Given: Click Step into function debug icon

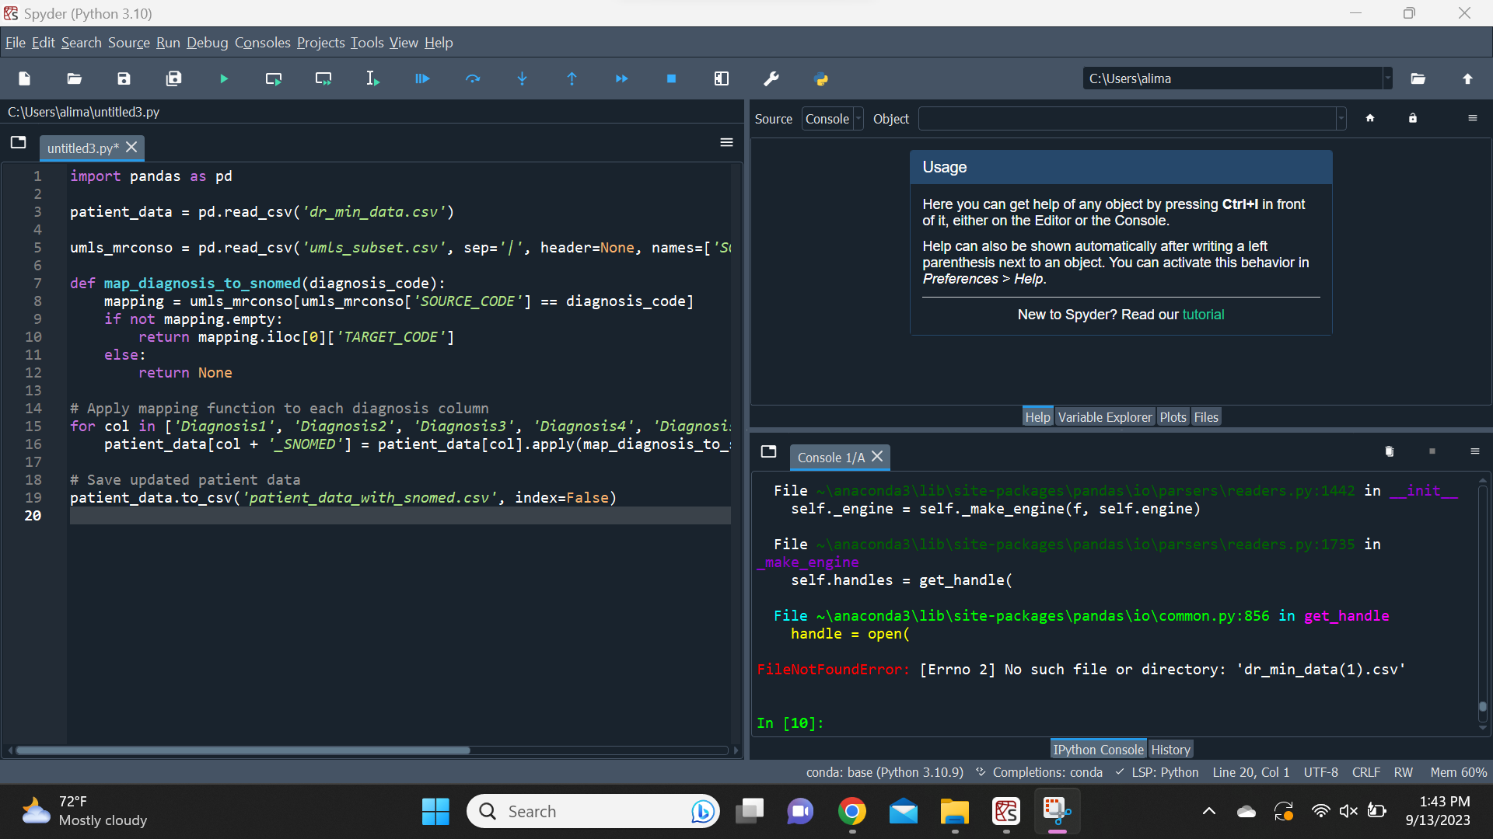Looking at the screenshot, I should pos(523,78).
